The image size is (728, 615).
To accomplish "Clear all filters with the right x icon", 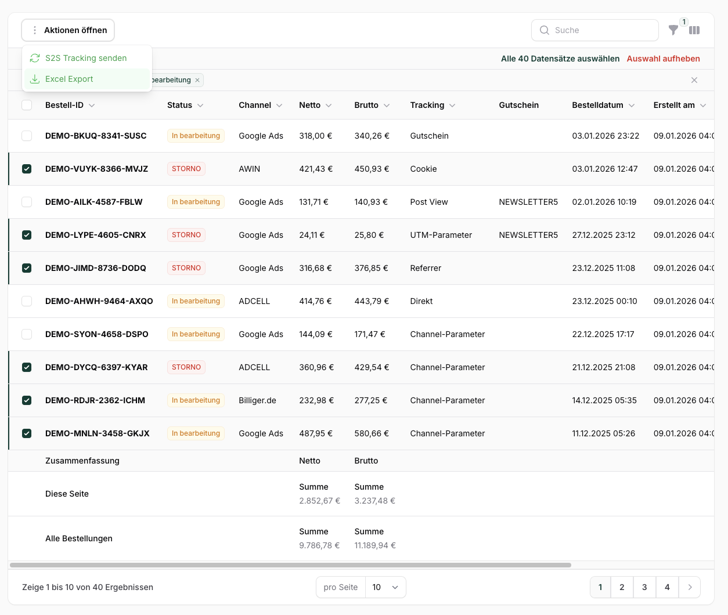I will click(x=694, y=80).
